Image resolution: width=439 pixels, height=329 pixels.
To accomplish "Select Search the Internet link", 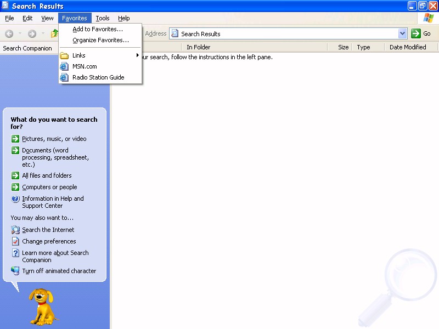I will [x=48, y=230].
